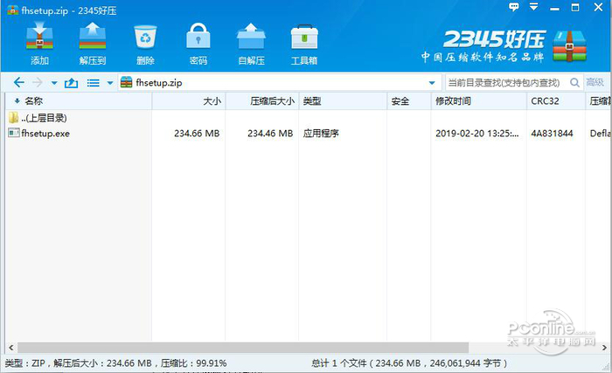Sort by 修改时间 column header

478,101
